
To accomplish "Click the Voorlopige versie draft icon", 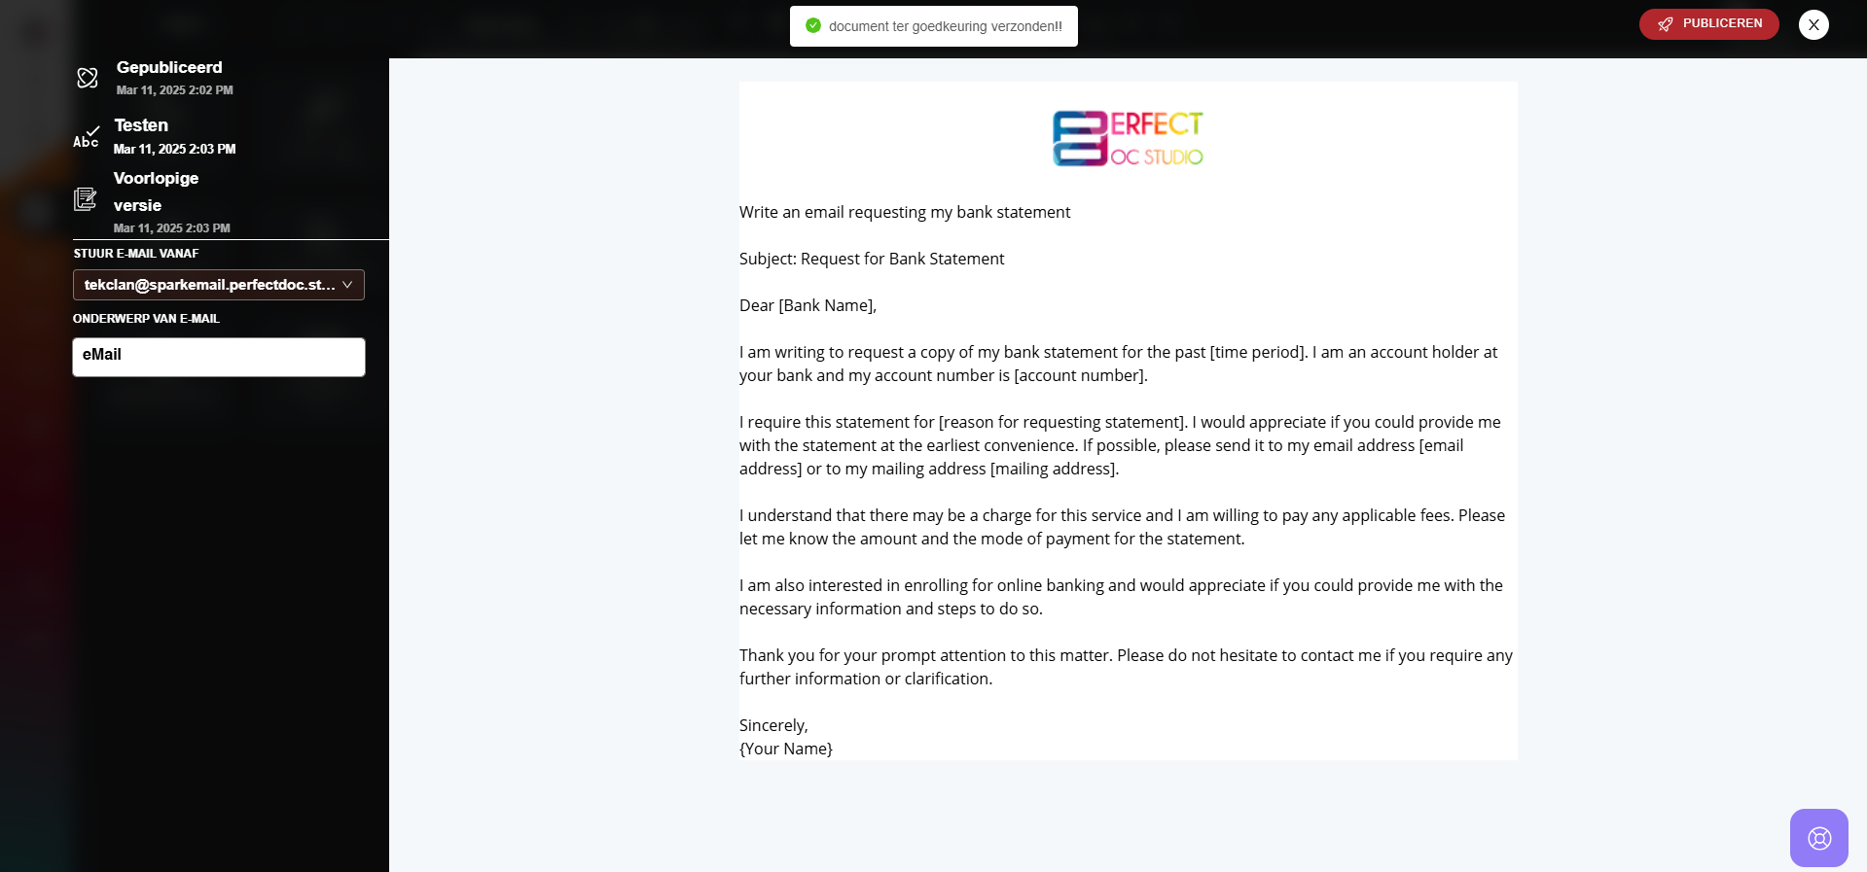I will (86, 199).
